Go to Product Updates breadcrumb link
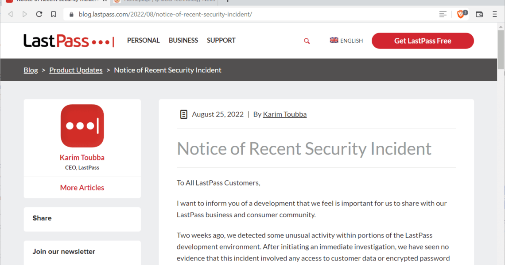Viewport: 505px width, 265px height. click(76, 70)
